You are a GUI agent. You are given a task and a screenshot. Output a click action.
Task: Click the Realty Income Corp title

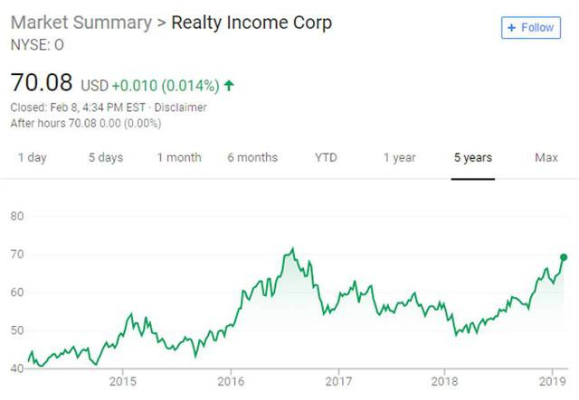[252, 23]
